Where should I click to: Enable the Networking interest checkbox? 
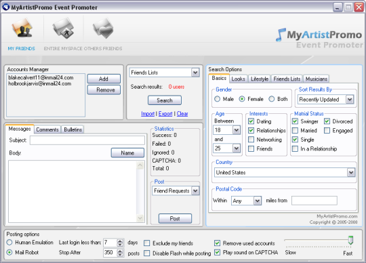251,140
